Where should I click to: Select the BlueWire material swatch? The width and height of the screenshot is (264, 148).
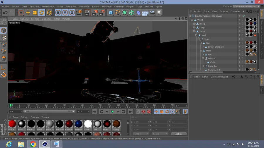tap(78, 125)
